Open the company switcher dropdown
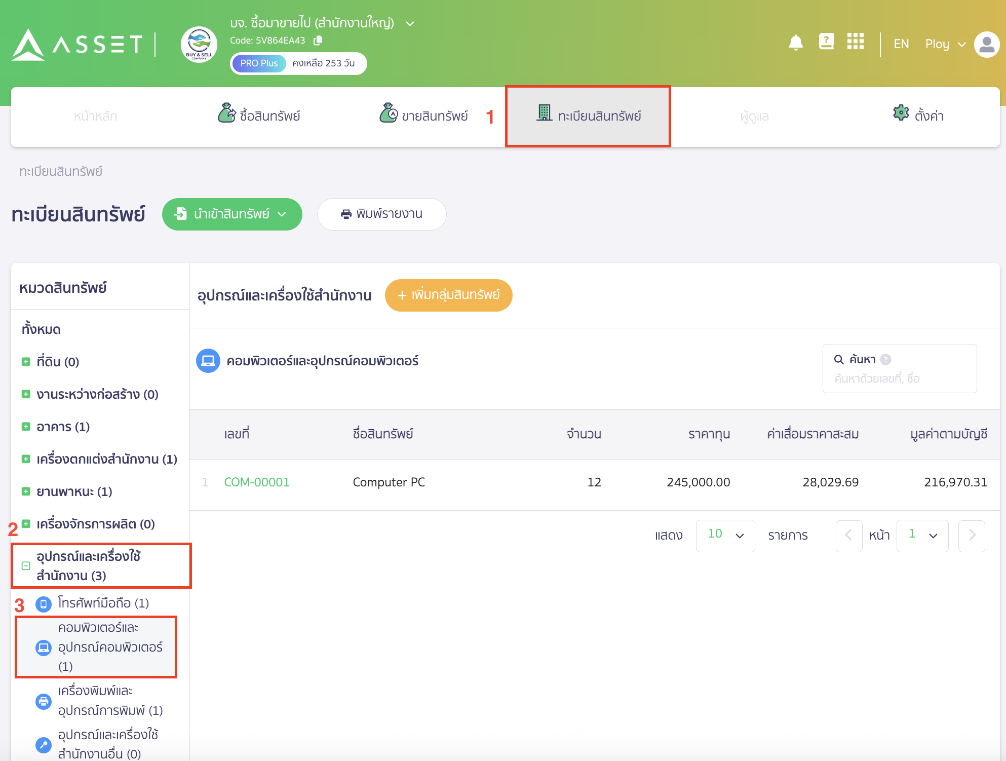Image resolution: width=1006 pixels, height=761 pixels. tap(410, 23)
